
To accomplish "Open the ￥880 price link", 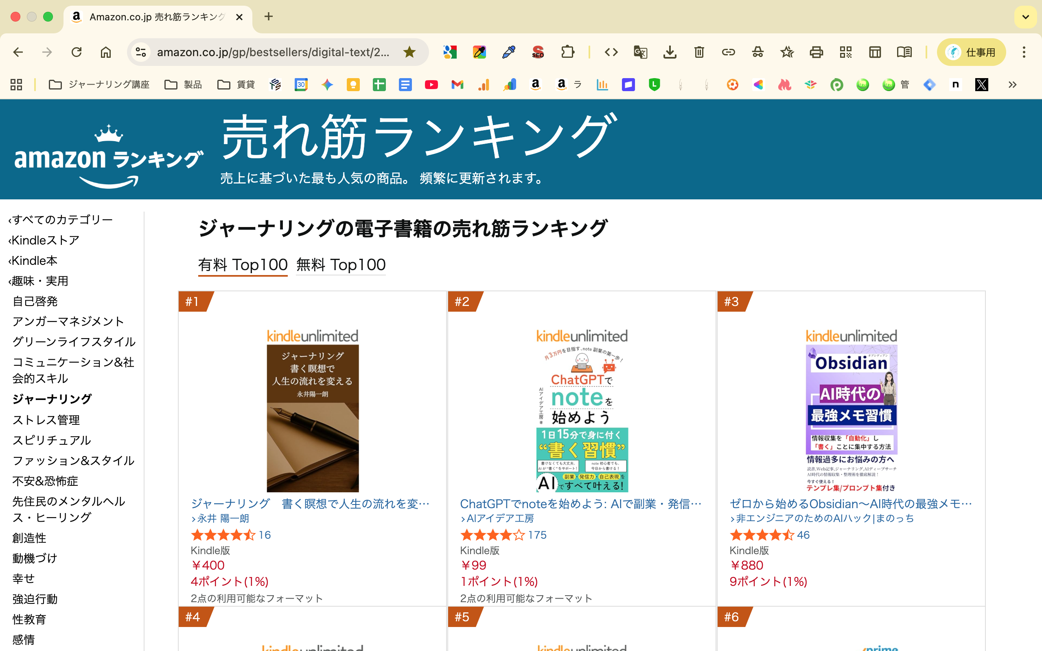I will pyautogui.click(x=746, y=565).
